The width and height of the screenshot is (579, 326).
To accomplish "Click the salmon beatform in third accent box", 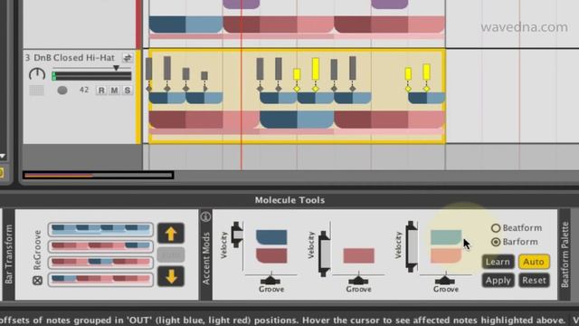I will [446, 255].
